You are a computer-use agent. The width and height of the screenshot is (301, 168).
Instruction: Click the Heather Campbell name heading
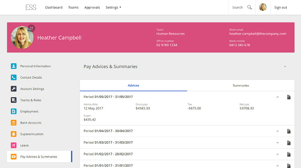click(x=59, y=38)
